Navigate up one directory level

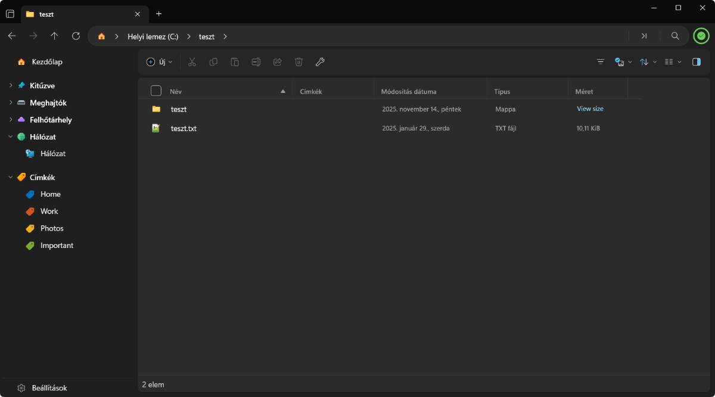54,36
